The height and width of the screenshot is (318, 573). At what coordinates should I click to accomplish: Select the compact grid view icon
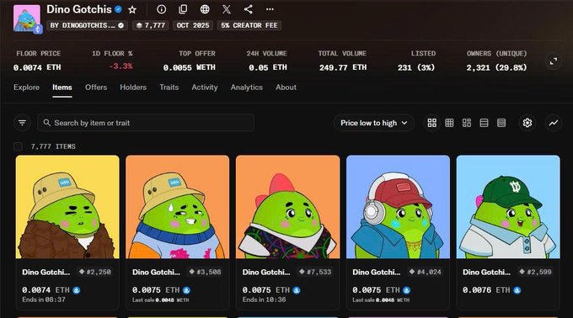449,123
